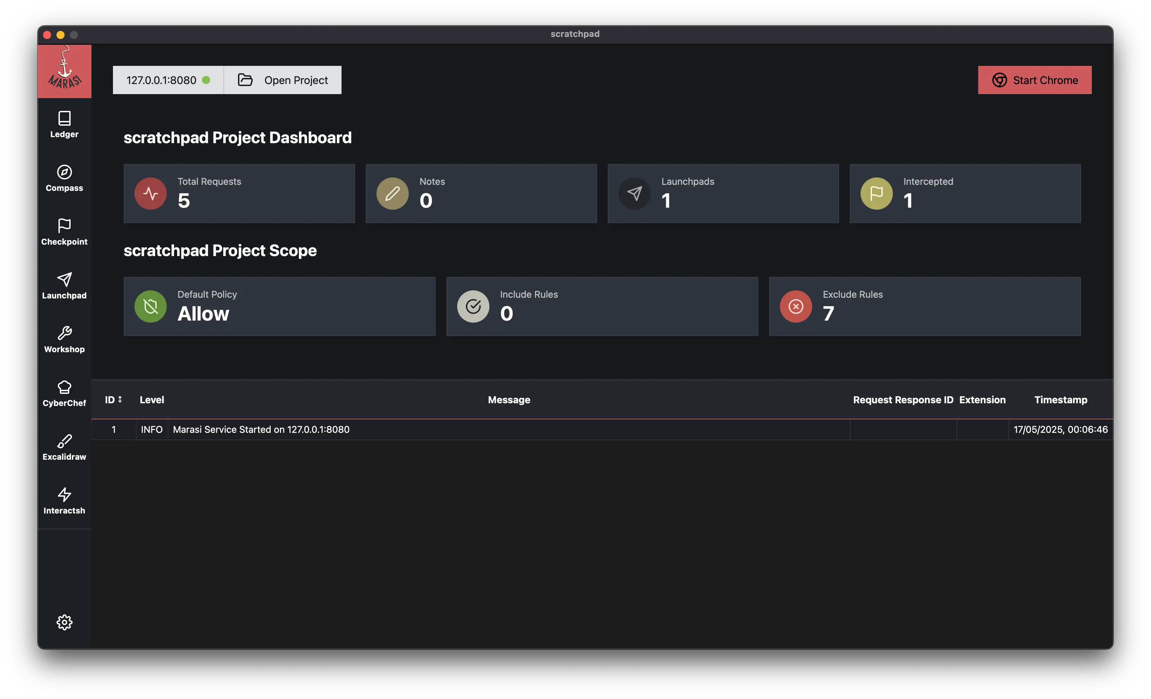This screenshot has width=1151, height=699.
Task: Click the Notes pencil icon on the dashboard
Action: [x=392, y=193]
